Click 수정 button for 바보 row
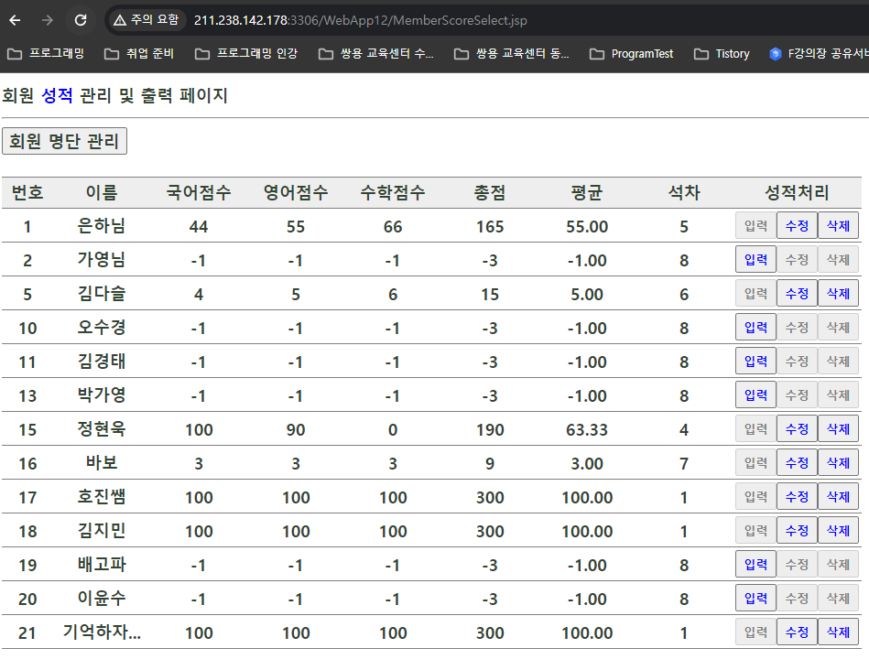Image resolution: width=869 pixels, height=670 pixels. click(797, 462)
